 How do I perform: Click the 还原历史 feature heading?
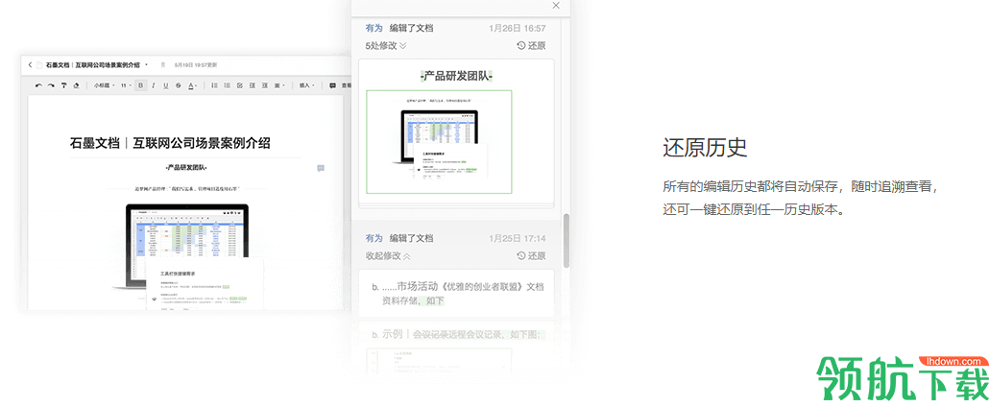pos(705,148)
